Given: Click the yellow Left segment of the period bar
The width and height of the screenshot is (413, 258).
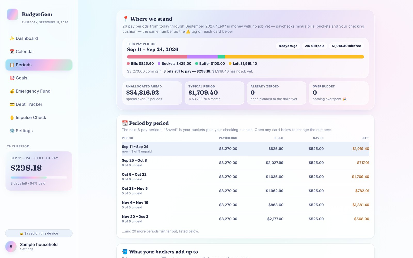Looking at the screenshot, I should point(294,57).
